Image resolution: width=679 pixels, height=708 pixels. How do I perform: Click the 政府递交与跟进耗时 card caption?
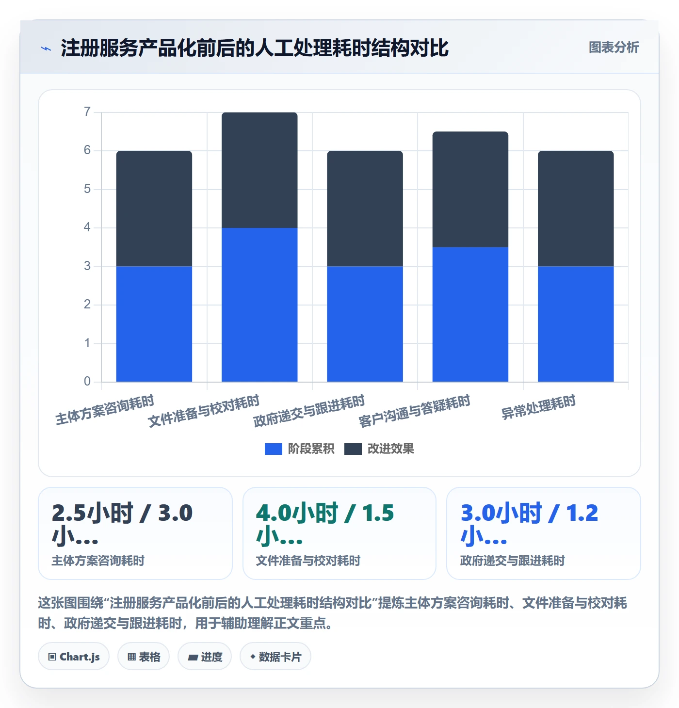(512, 561)
